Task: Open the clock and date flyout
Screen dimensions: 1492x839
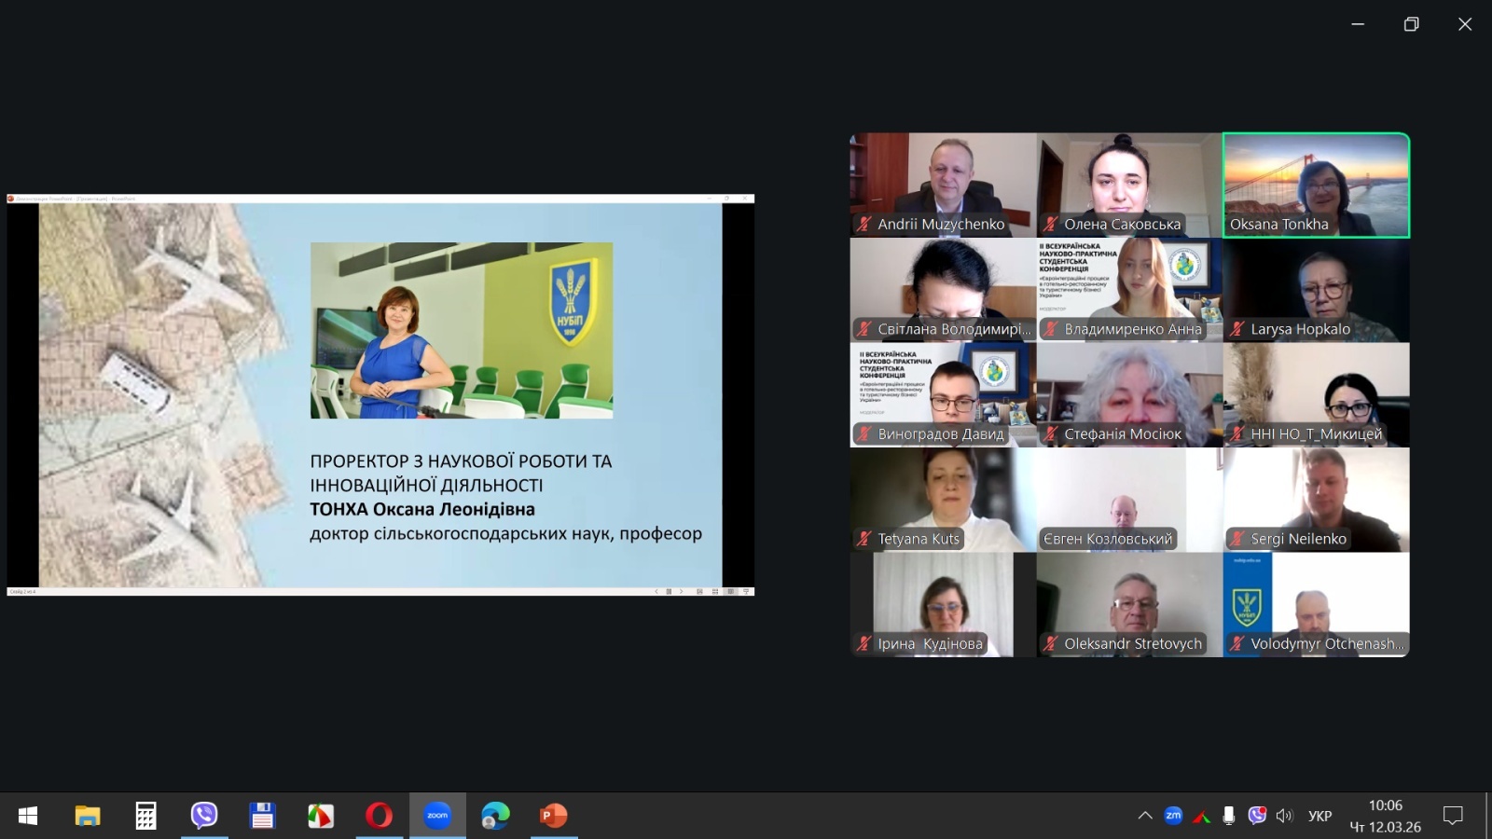Action: click(x=1386, y=816)
